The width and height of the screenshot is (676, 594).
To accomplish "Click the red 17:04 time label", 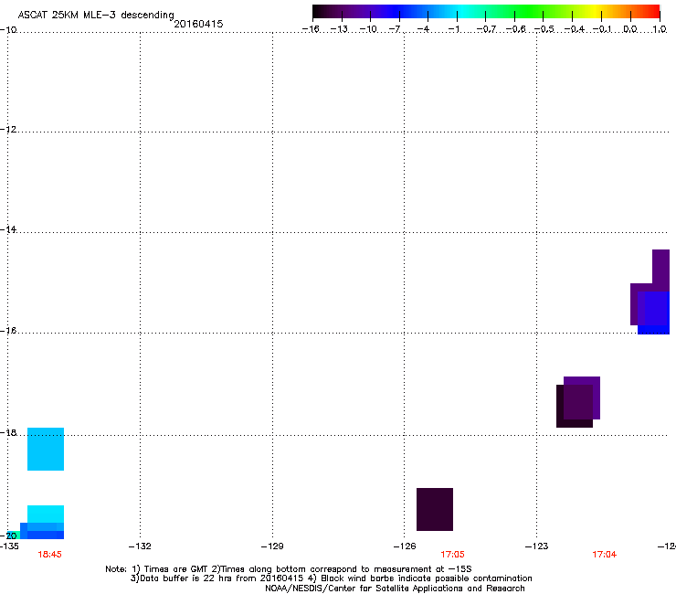I will 604,555.
